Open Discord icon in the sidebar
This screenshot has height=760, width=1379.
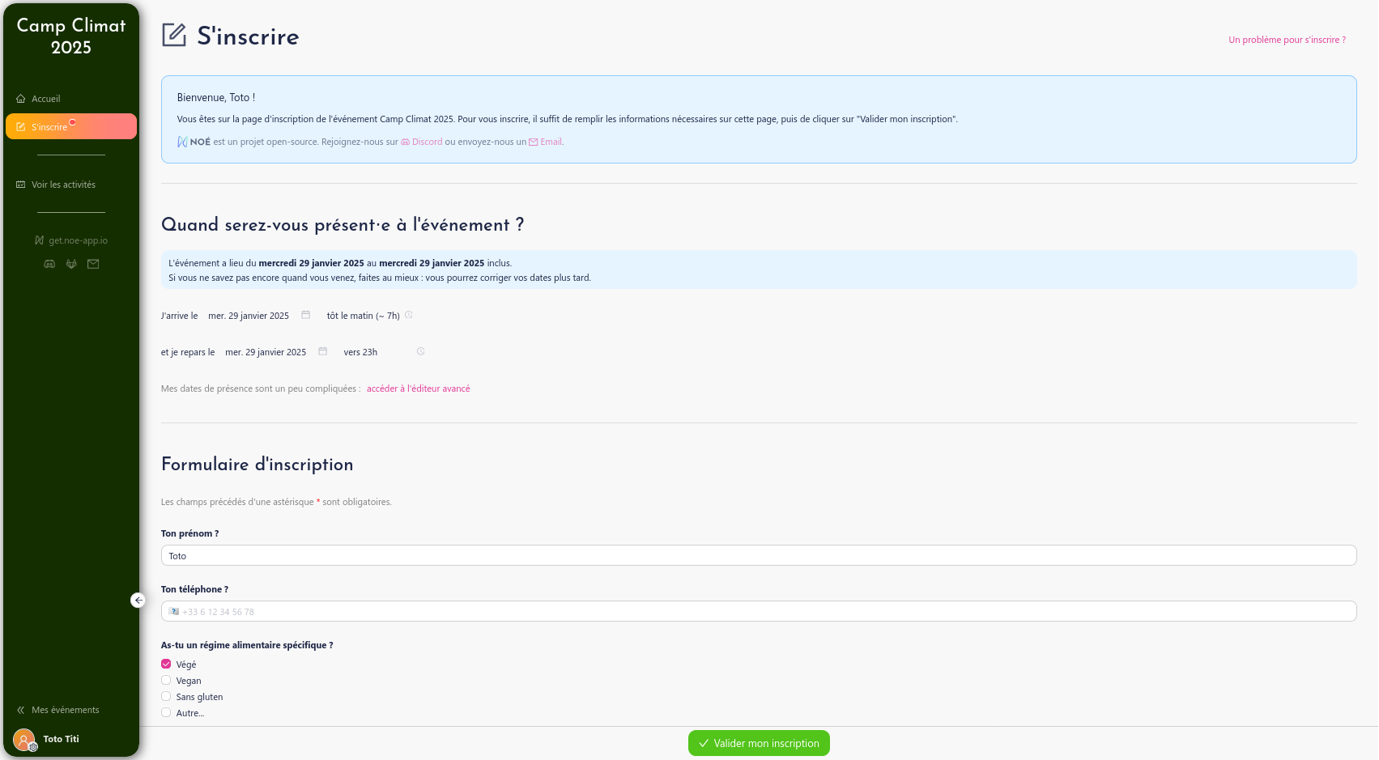click(x=49, y=264)
